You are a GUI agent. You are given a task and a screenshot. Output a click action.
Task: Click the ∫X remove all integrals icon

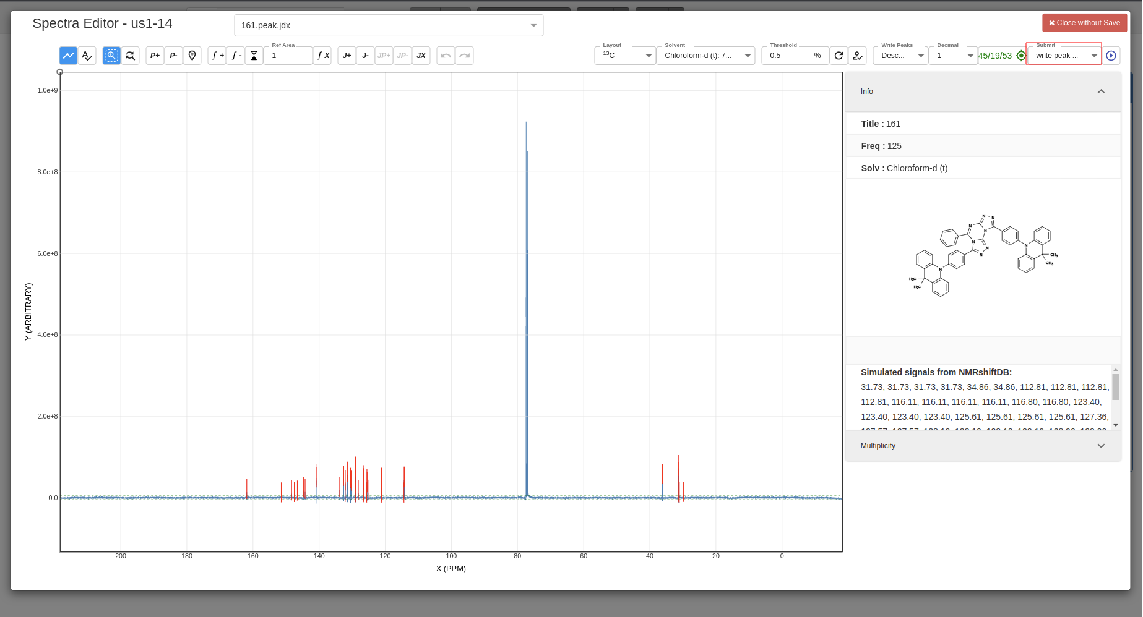pyautogui.click(x=322, y=55)
